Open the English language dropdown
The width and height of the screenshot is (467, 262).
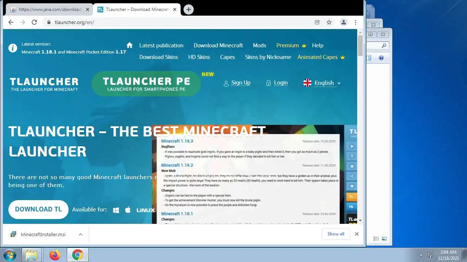pos(322,83)
